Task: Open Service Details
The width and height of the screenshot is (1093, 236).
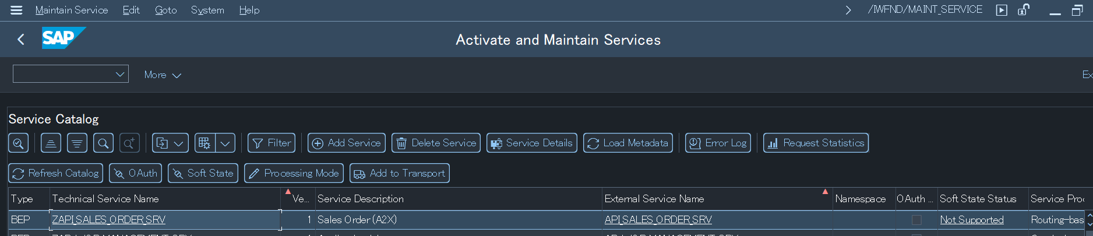Action: tap(532, 143)
